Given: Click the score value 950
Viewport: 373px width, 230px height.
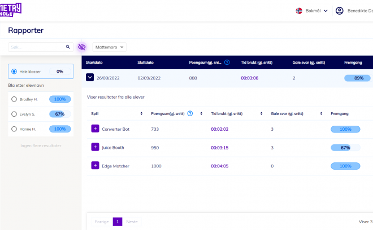Looking at the screenshot, I should click(x=155, y=148).
